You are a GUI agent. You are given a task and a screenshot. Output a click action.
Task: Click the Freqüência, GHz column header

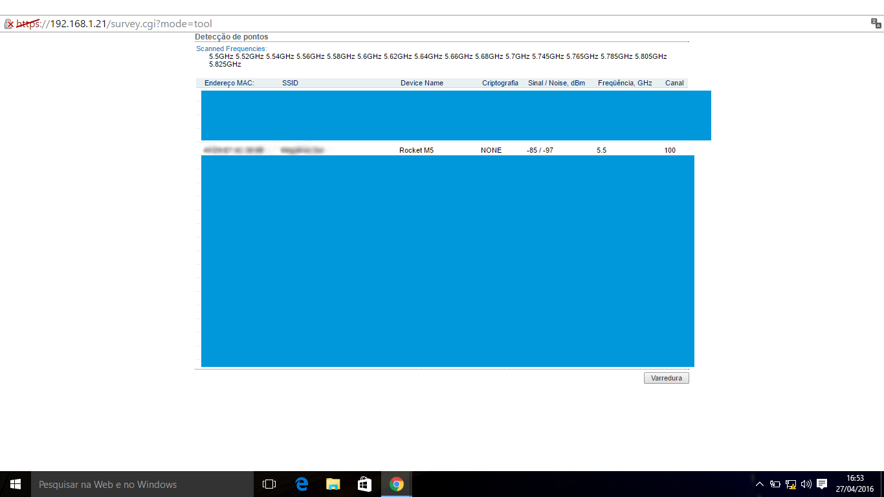coord(625,83)
